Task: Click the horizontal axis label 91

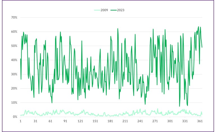Action: (x=65, y=121)
